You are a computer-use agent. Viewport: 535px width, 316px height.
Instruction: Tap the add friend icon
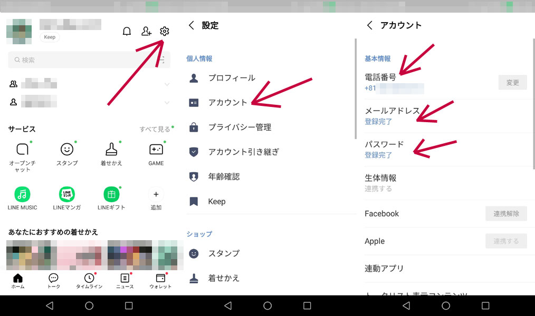click(x=146, y=32)
